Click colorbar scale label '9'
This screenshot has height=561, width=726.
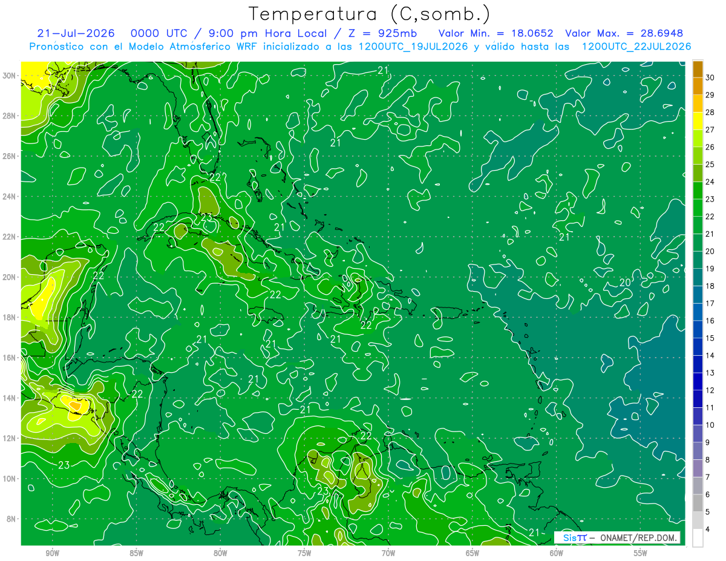[708, 442]
